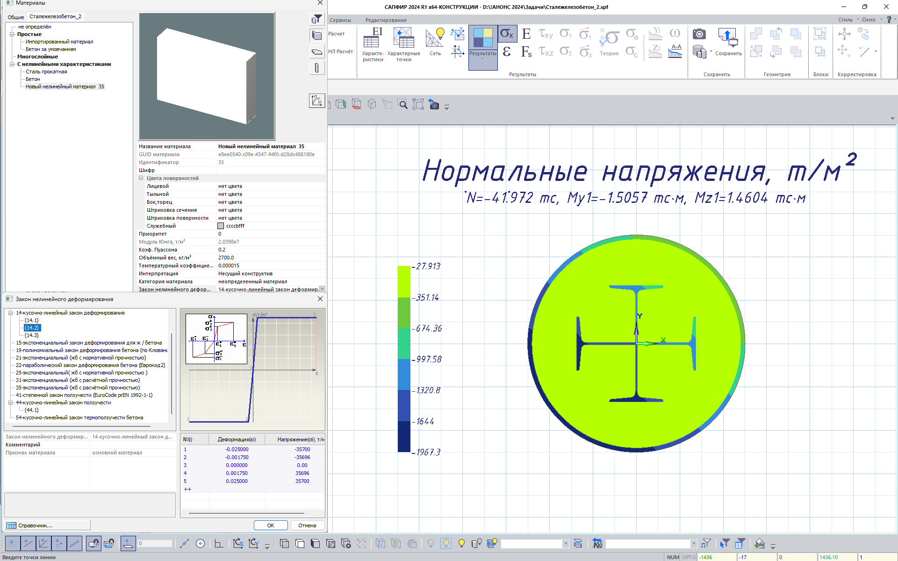The image size is (898, 561).
Task: Click the ε strain result icon
Action: click(x=507, y=51)
